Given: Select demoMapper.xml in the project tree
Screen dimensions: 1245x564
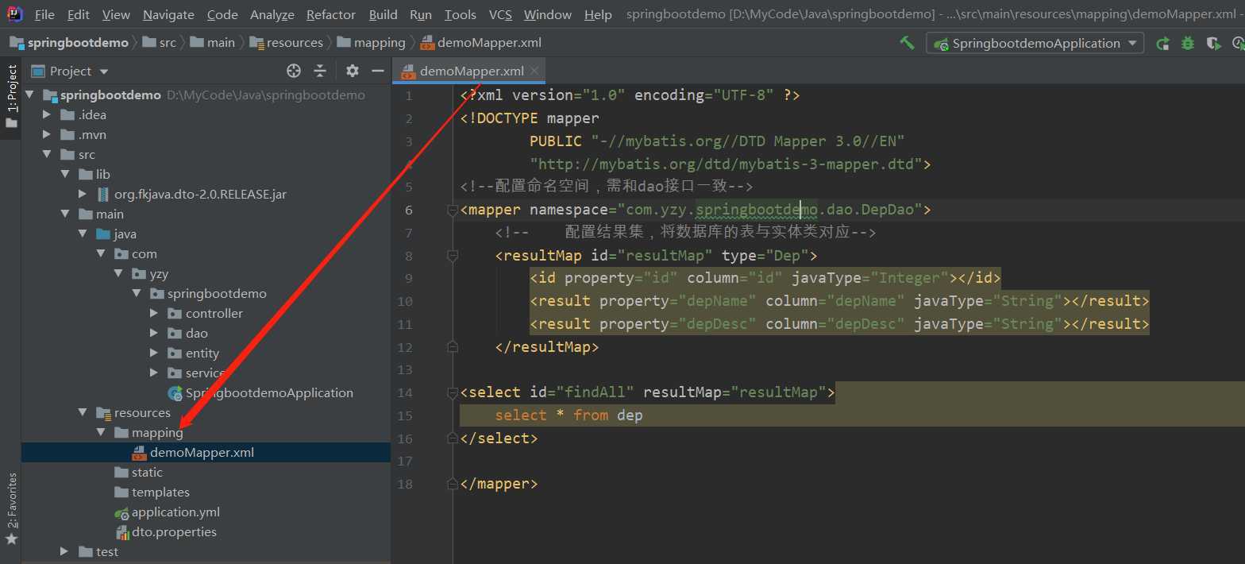Looking at the screenshot, I should click(206, 453).
